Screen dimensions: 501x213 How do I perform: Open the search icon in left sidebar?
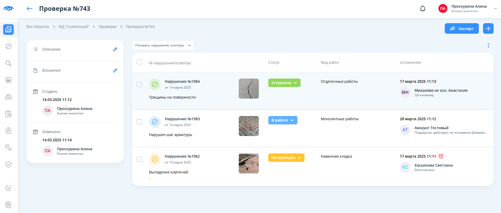[8, 63]
